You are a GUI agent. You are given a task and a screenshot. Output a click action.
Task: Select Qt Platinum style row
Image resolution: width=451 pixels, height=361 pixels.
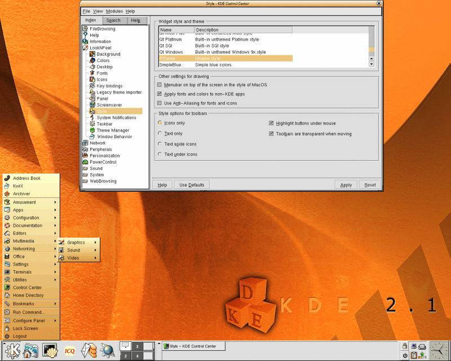tap(225, 39)
